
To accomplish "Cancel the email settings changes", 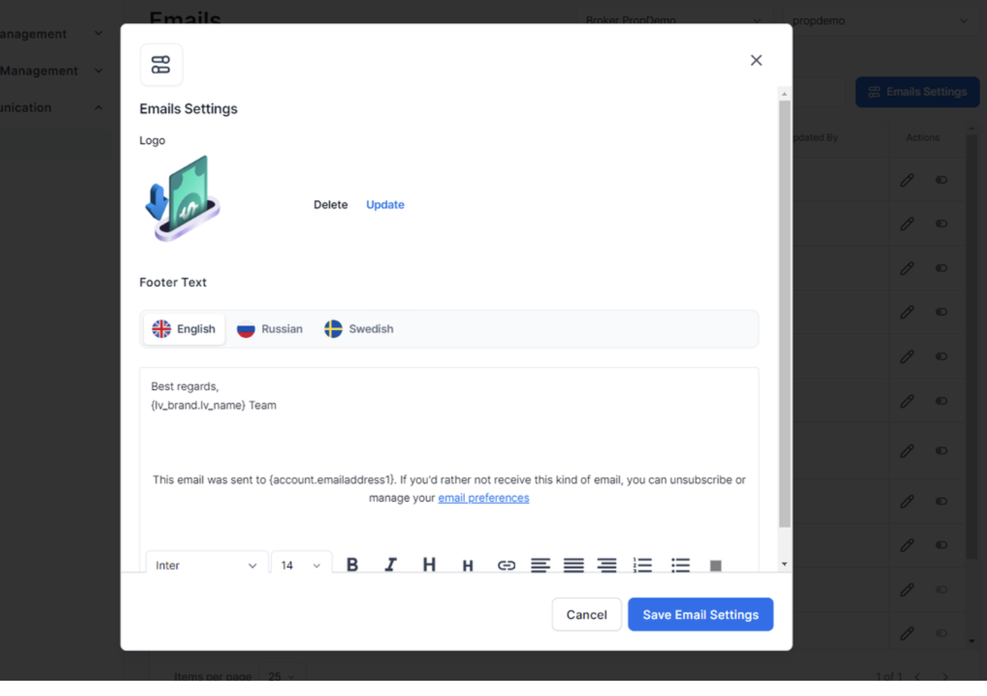I will click(x=586, y=615).
